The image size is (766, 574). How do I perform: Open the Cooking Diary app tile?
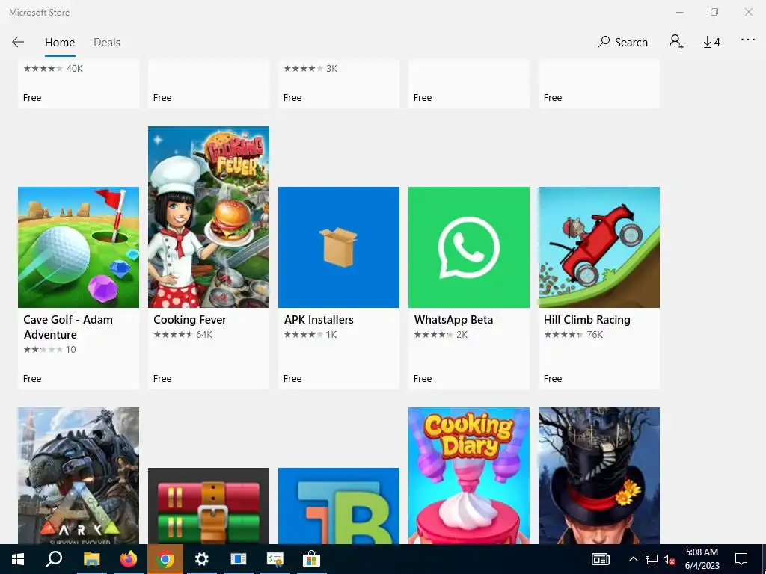469,476
